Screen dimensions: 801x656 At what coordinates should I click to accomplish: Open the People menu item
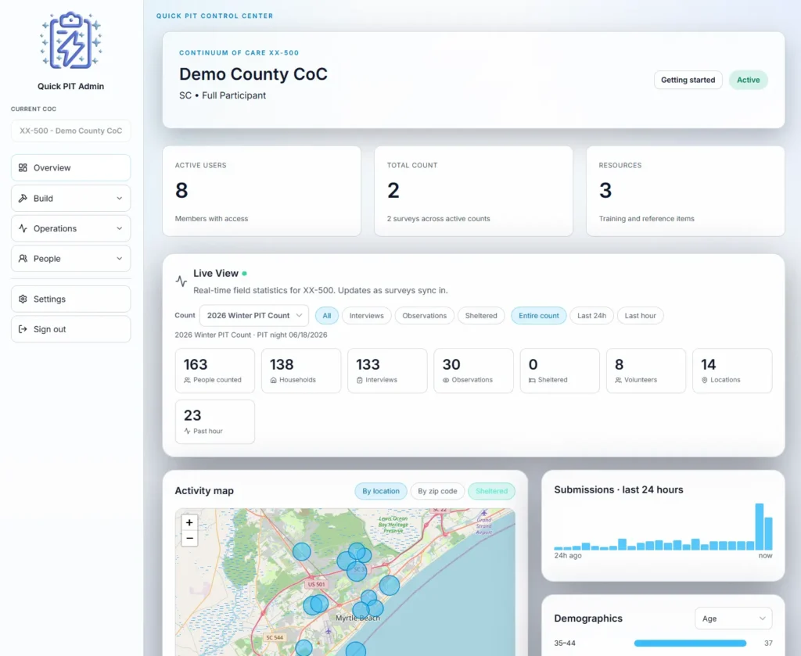click(x=70, y=258)
